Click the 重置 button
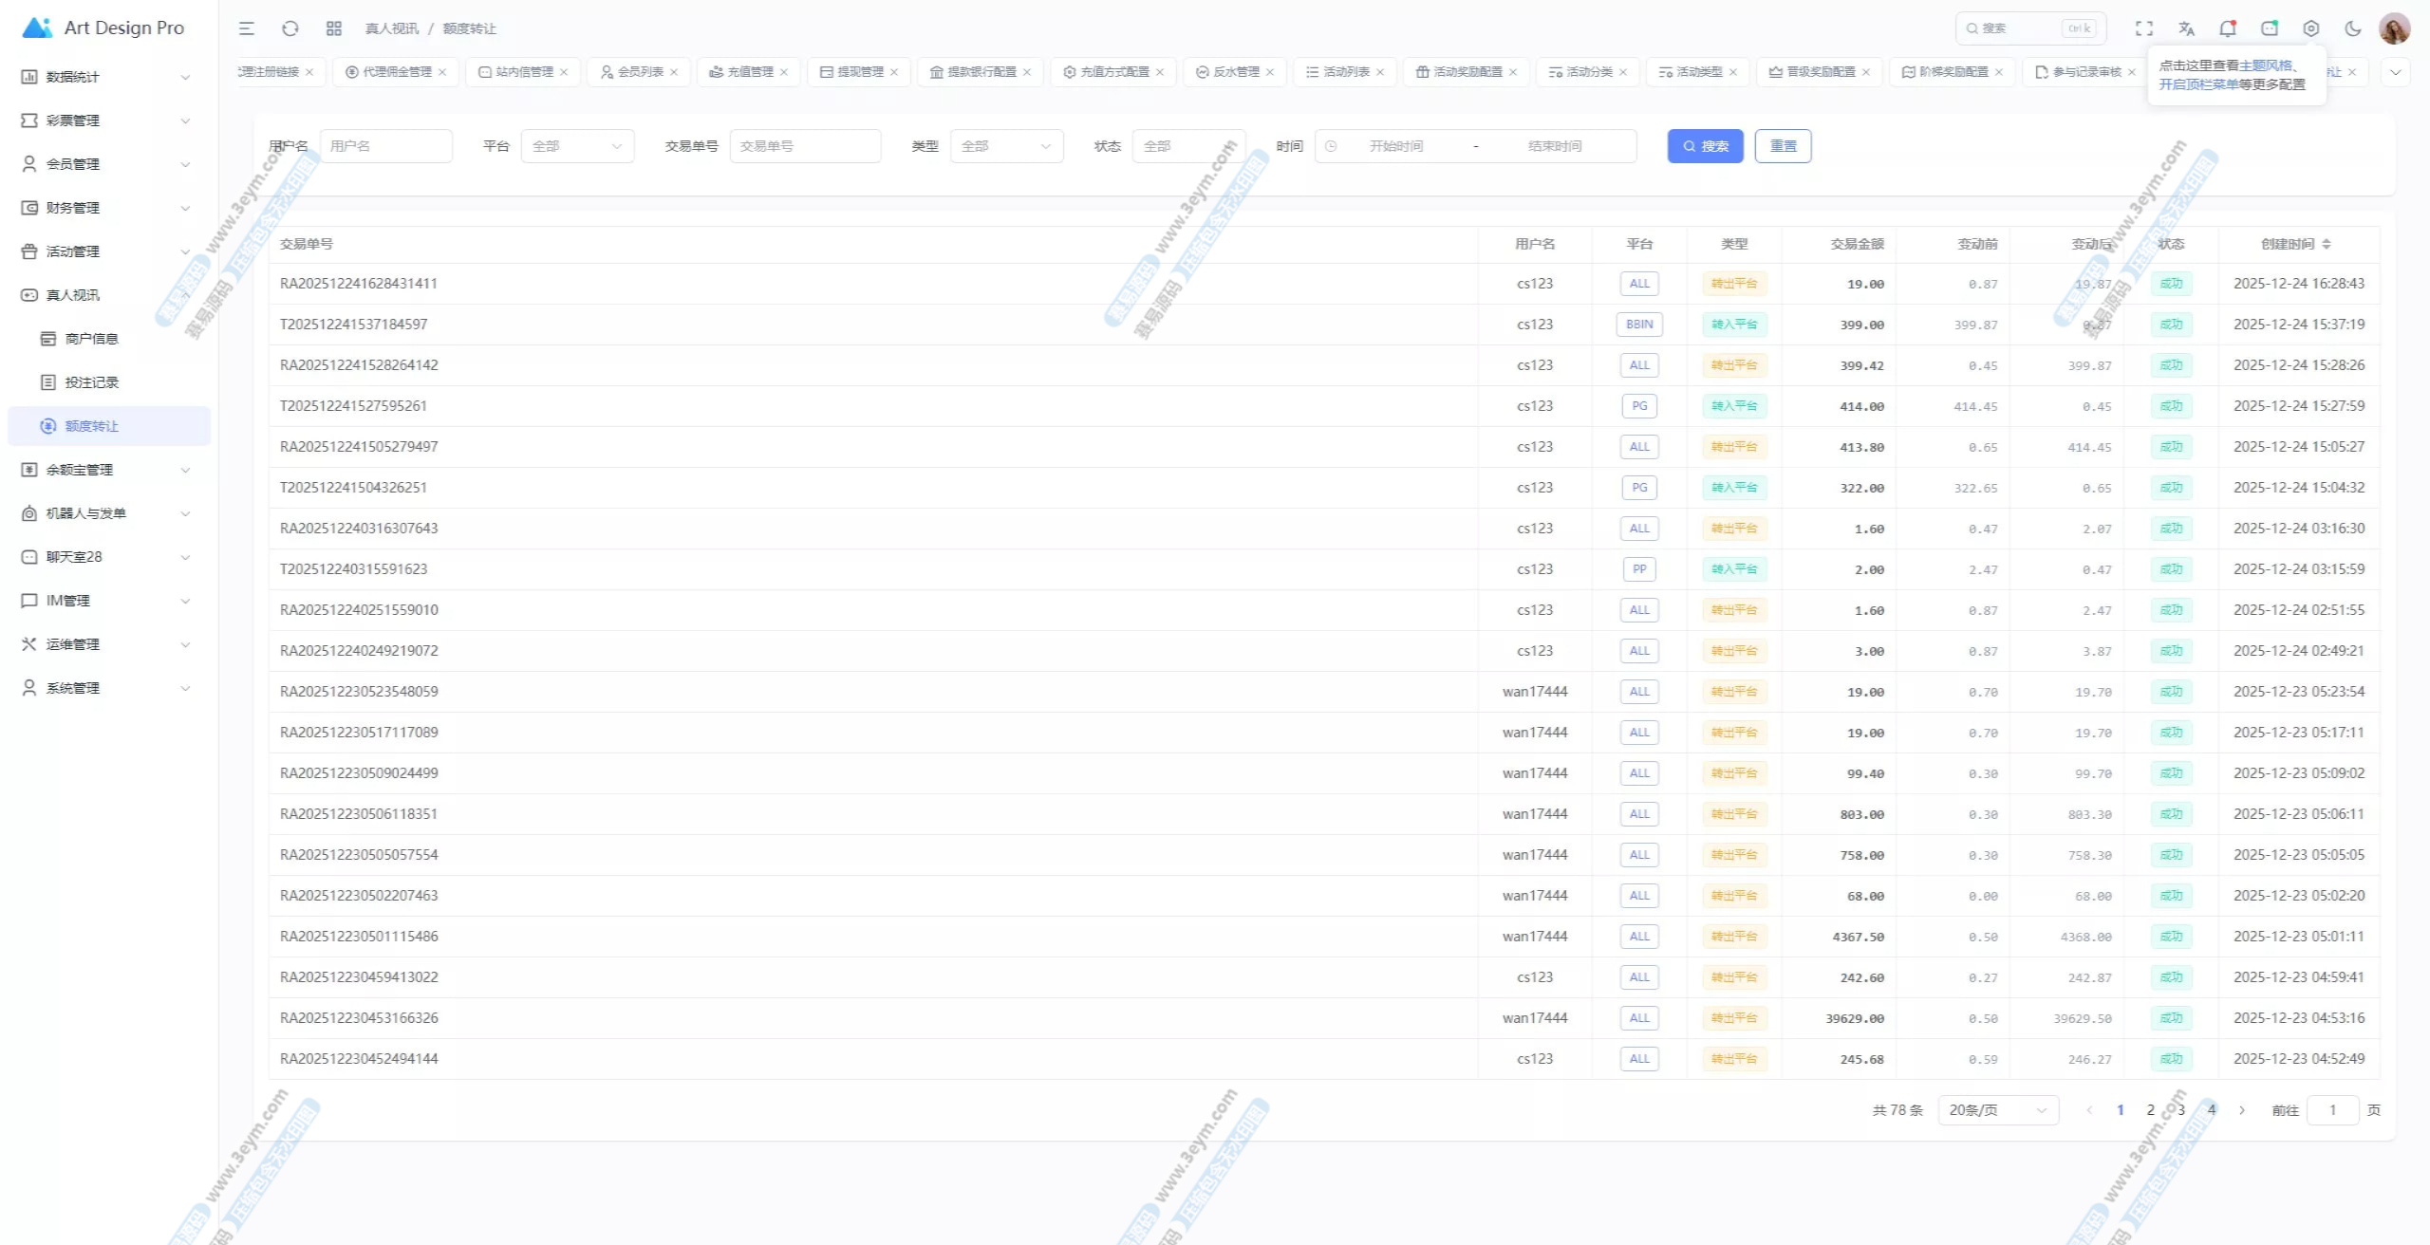The height and width of the screenshot is (1245, 2430). click(x=1783, y=146)
